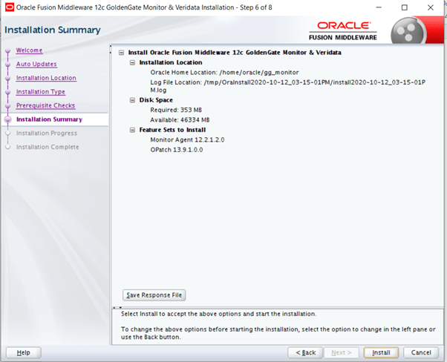Viewport: 447px width, 362px height.
Task: Open Help for the installer
Action: [x=23, y=352]
